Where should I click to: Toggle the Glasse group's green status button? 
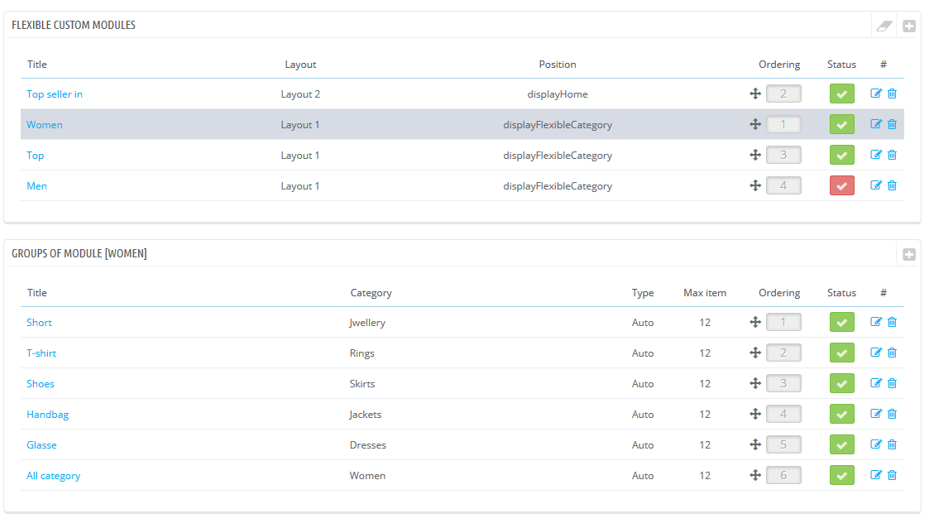(x=841, y=445)
